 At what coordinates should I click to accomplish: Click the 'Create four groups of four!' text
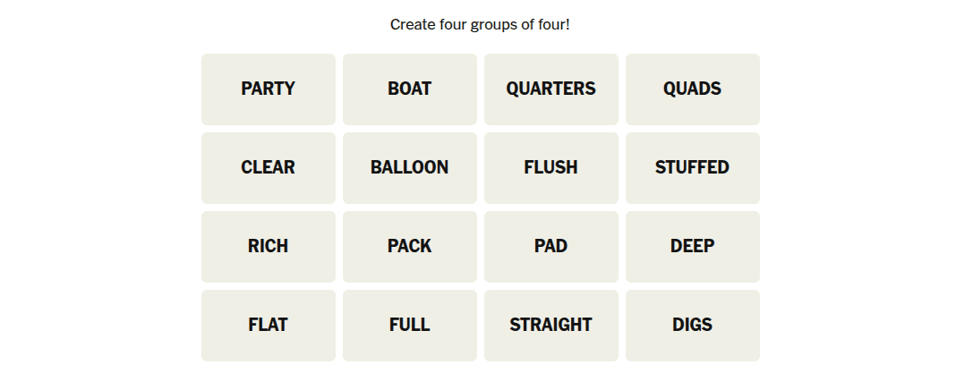(x=480, y=25)
